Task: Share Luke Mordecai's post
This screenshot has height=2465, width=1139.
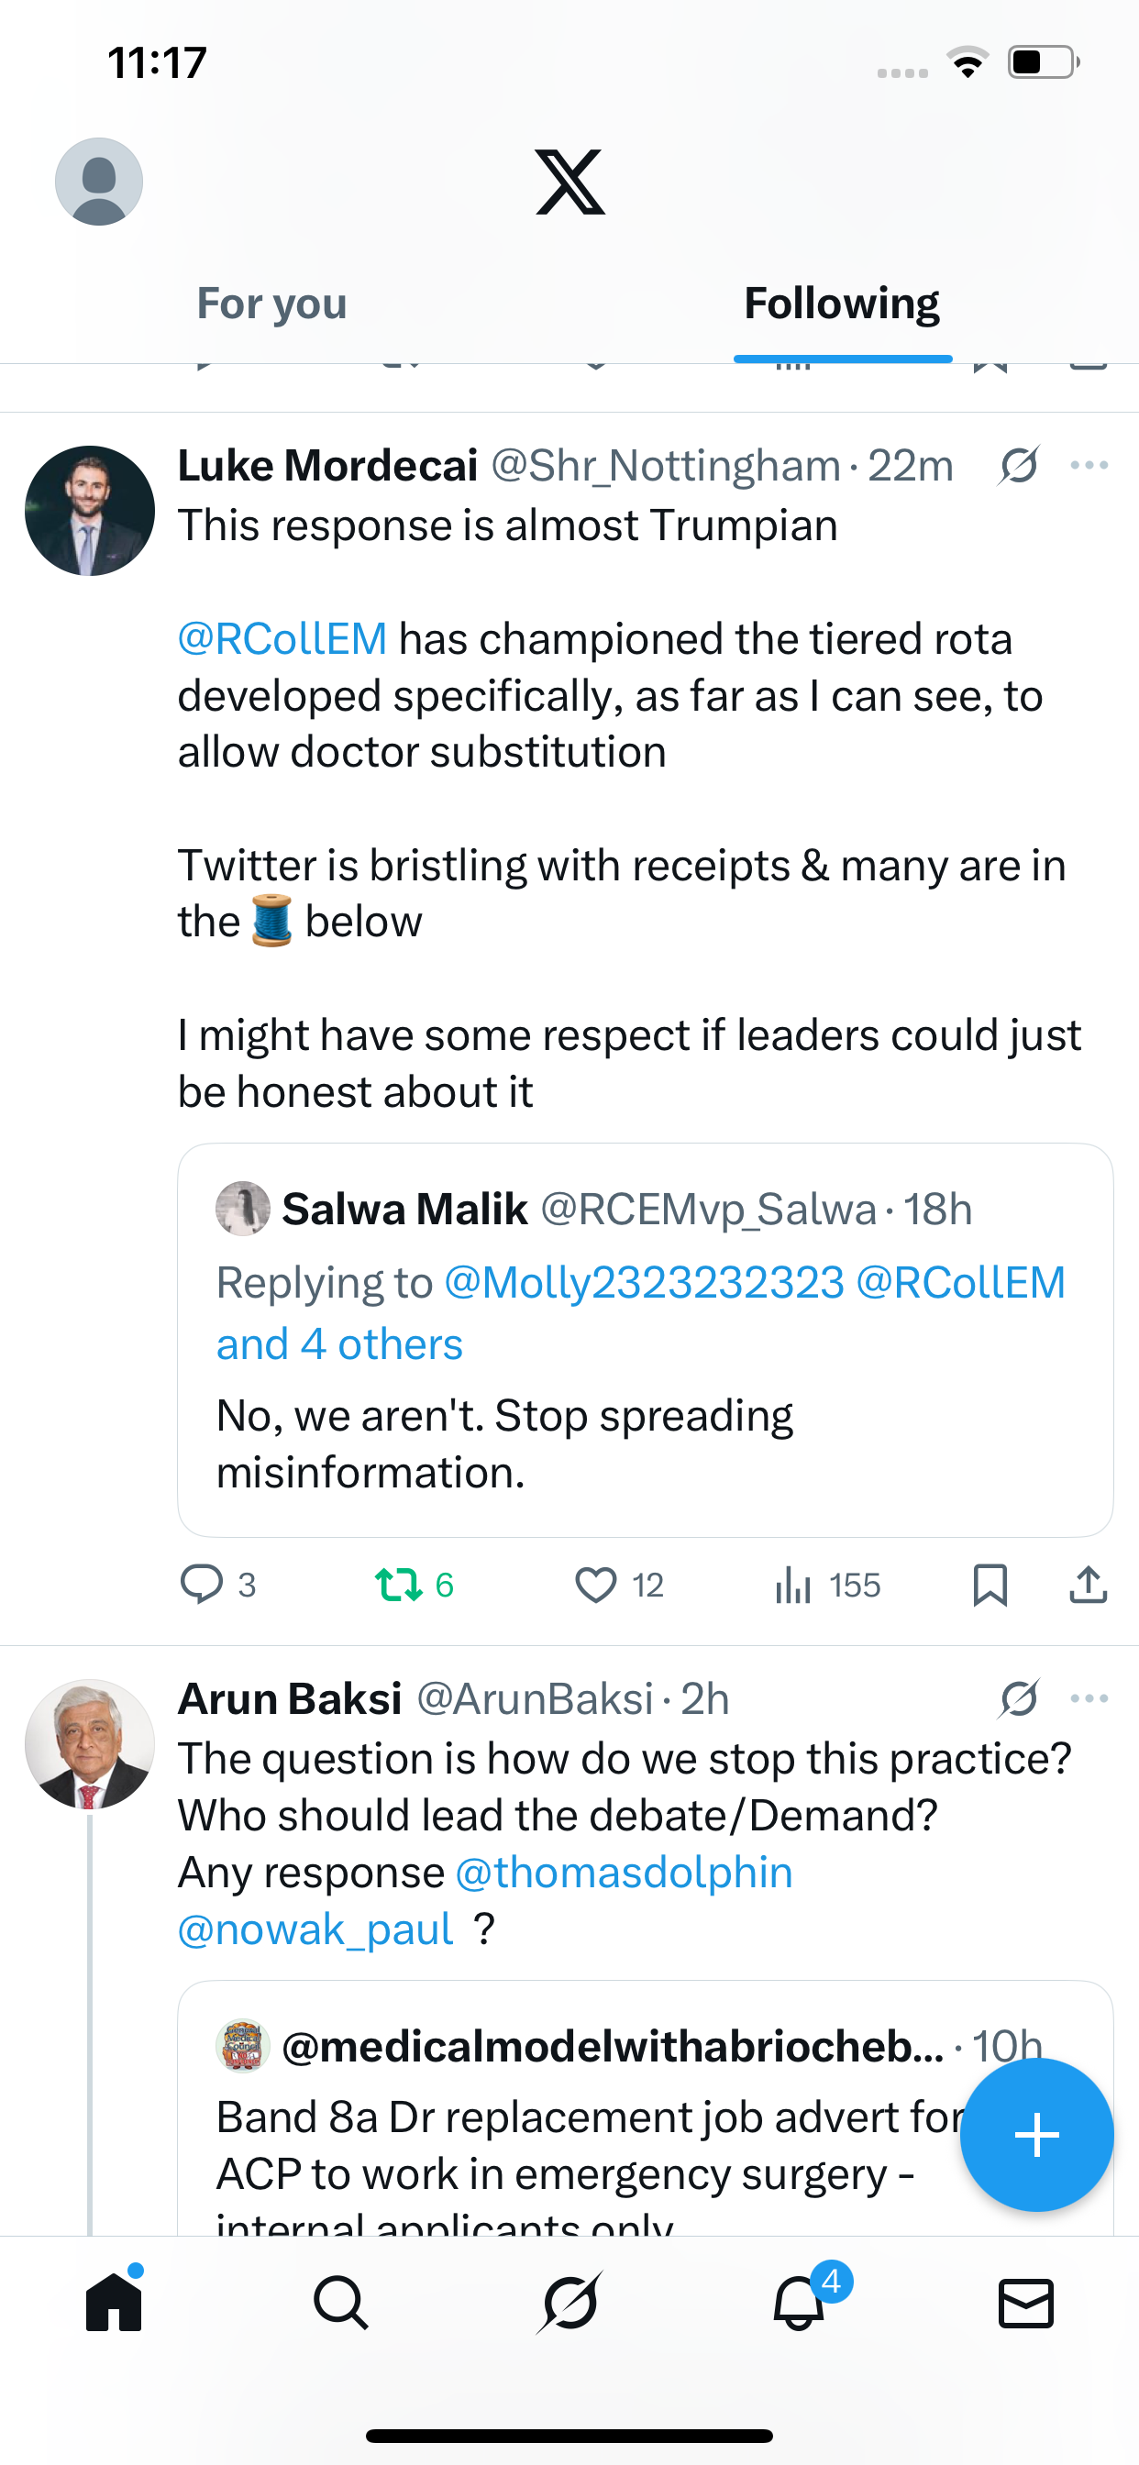Action: click(x=1089, y=1585)
